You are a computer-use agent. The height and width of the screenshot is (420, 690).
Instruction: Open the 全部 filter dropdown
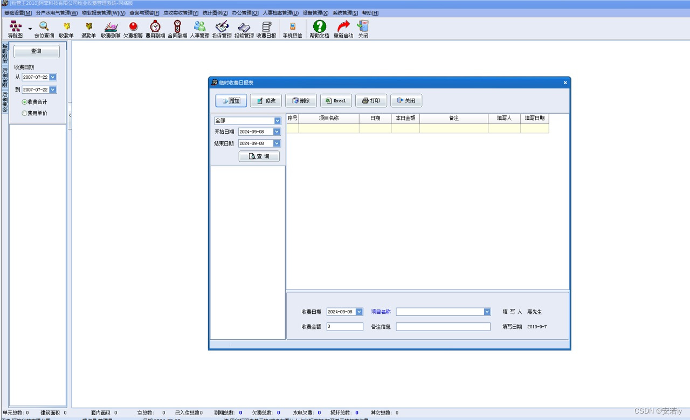coord(278,121)
